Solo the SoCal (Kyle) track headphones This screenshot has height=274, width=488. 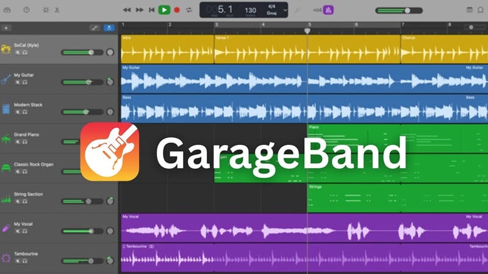(24, 52)
